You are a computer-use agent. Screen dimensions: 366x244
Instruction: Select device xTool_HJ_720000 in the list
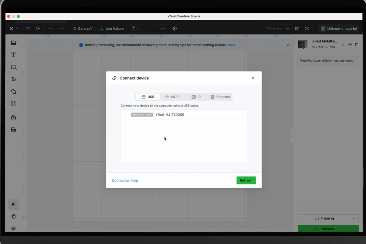click(184, 114)
